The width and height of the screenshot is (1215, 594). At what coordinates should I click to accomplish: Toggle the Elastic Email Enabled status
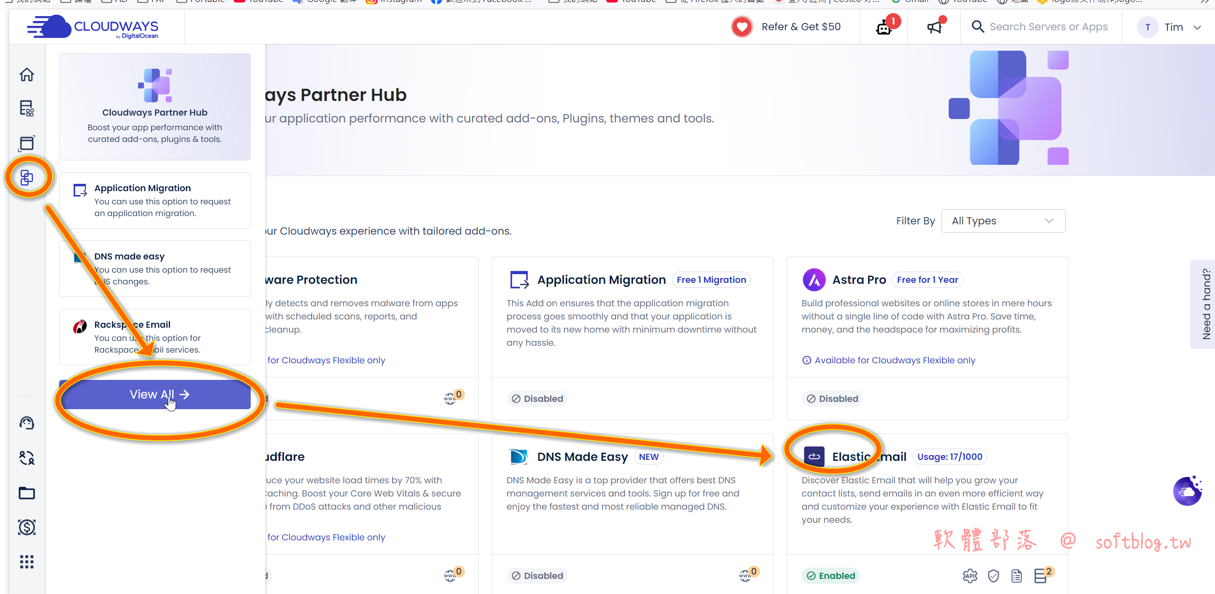(831, 576)
